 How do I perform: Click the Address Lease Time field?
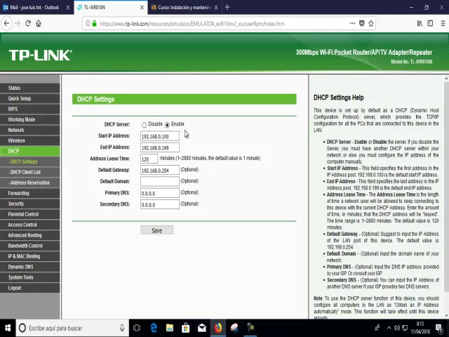[149, 159]
